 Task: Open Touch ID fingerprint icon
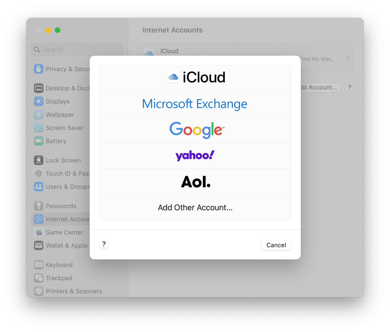tap(39, 174)
